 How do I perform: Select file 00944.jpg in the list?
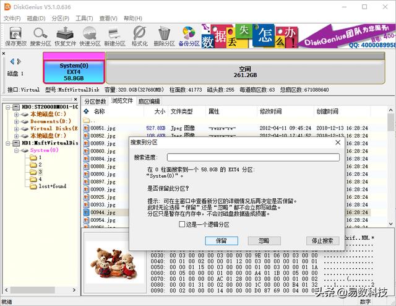pos(103,212)
